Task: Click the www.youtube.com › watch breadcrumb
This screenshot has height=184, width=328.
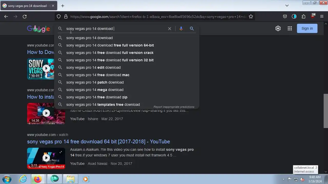Action: [47, 135]
